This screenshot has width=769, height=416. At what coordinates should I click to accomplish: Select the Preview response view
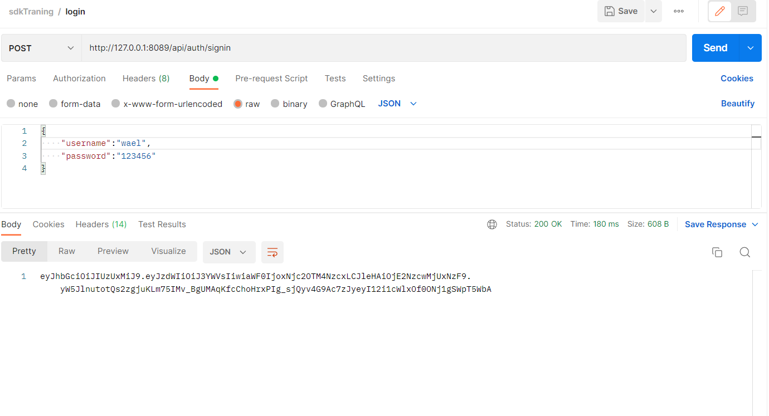tap(113, 251)
